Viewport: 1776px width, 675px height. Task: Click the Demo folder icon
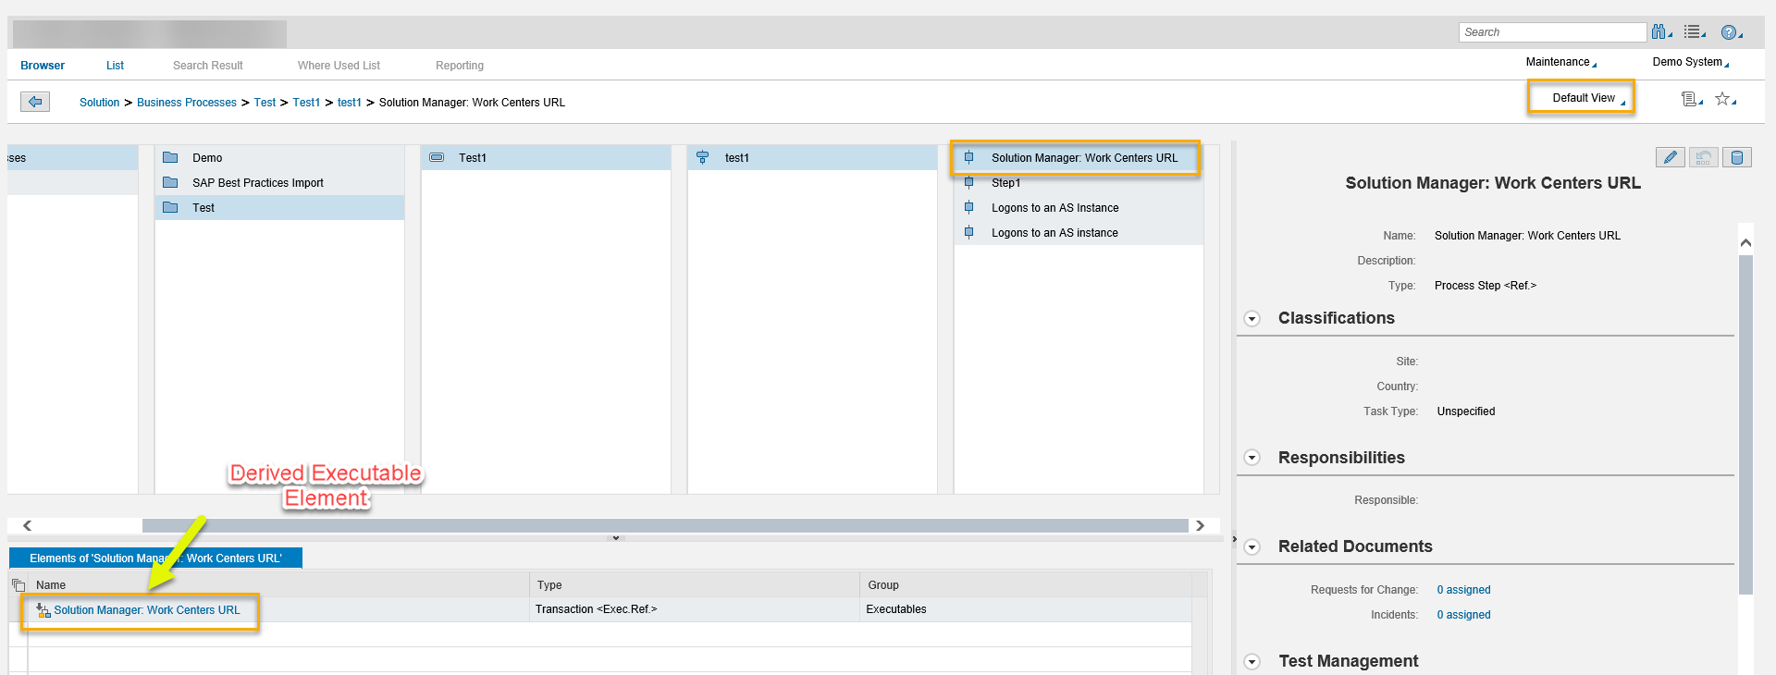(170, 157)
